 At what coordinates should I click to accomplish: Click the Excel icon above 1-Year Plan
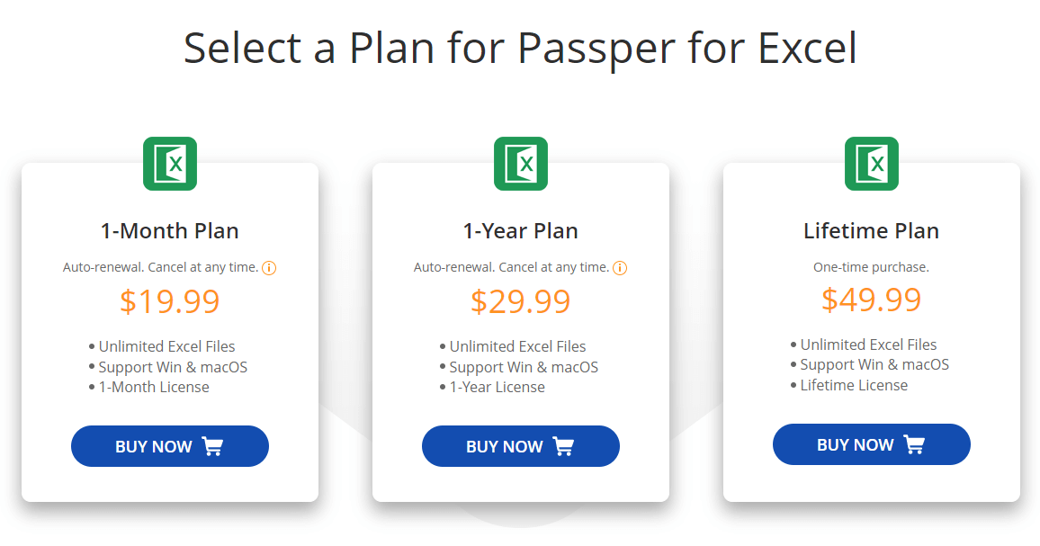pyautogui.click(x=521, y=164)
